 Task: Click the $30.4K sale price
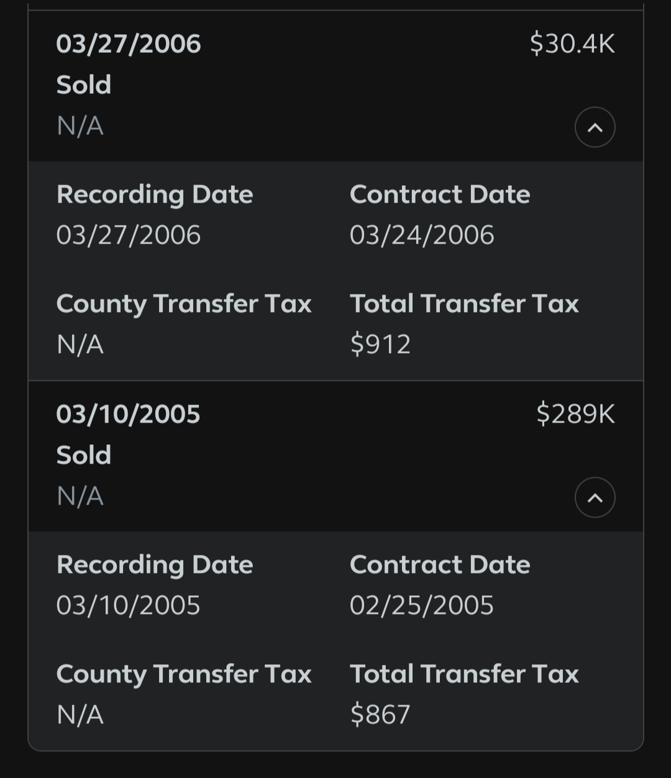pos(572,44)
